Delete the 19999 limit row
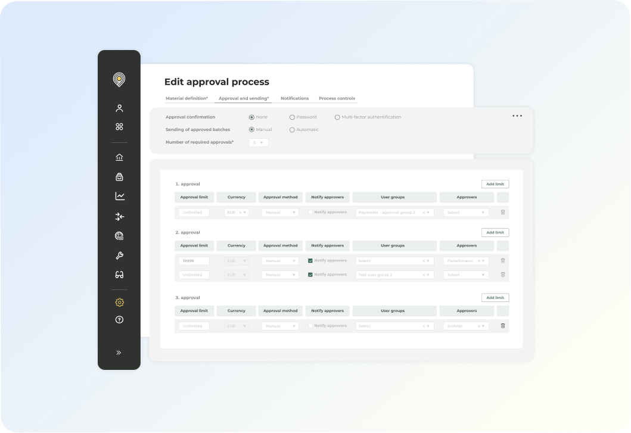The height and width of the screenshot is (433, 631). pos(503,261)
